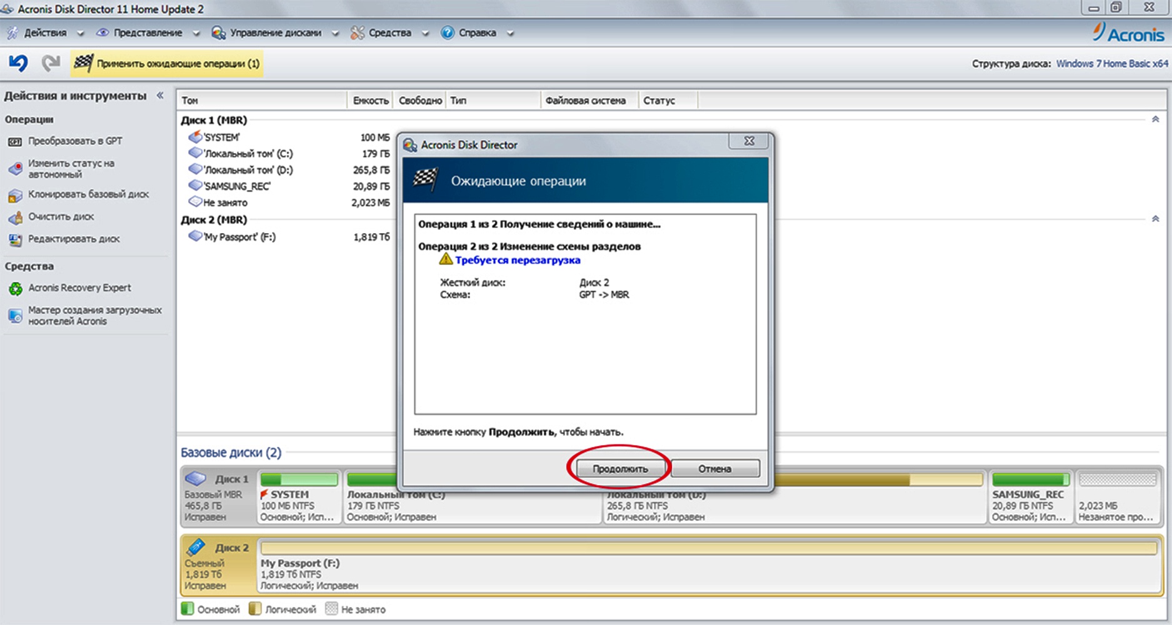This screenshot has height=625, width=1172.
Task: Click the My Passport F: volume icon
Action: tap(196, 236)
